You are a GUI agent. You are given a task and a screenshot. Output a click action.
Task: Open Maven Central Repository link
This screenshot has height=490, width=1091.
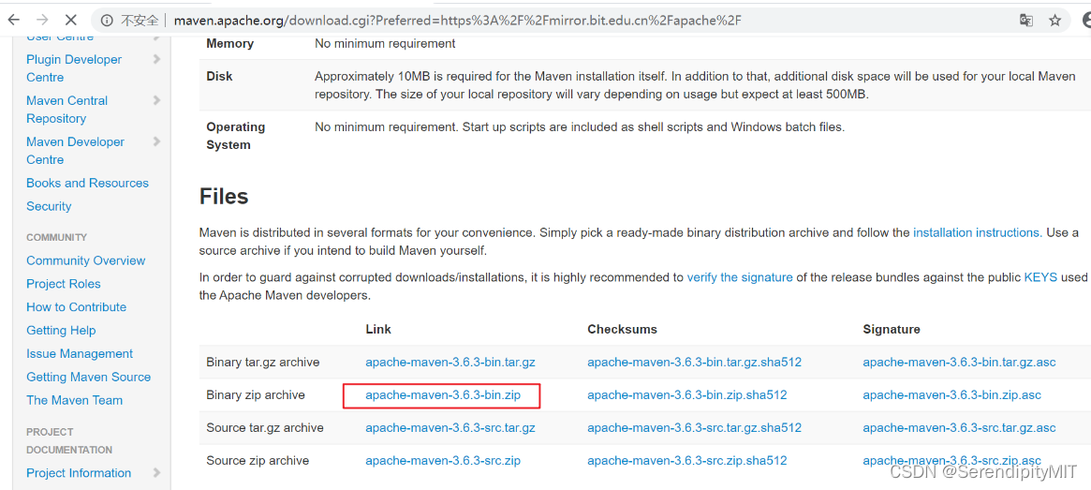click(x=66, y=110)
